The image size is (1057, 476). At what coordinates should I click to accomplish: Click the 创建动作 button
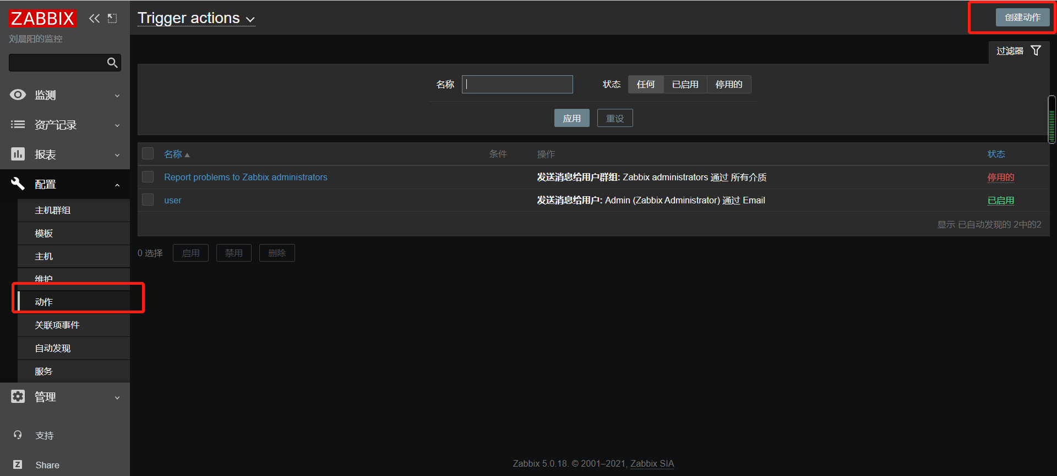pyautogui.click(x=1022, y=17)
